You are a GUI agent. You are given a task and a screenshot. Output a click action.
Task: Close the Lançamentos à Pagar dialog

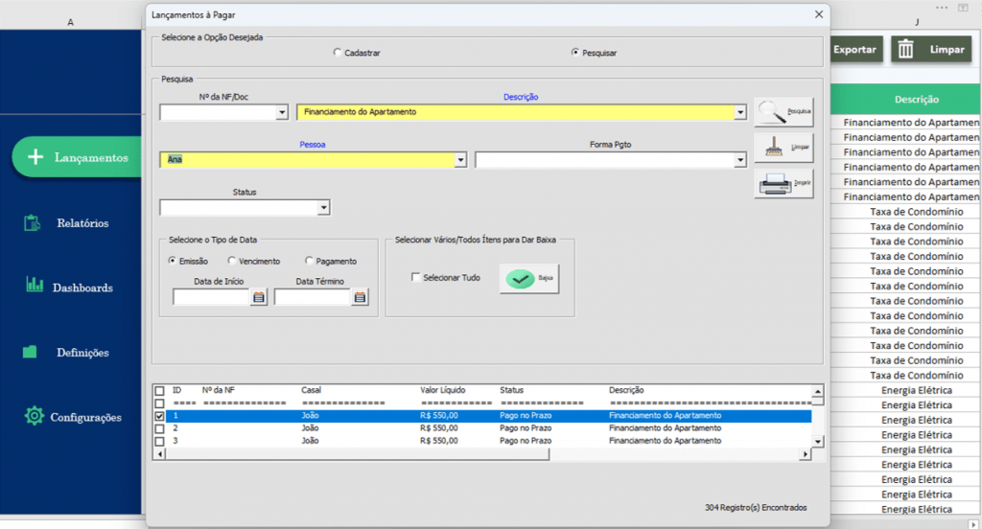[819, 14]
